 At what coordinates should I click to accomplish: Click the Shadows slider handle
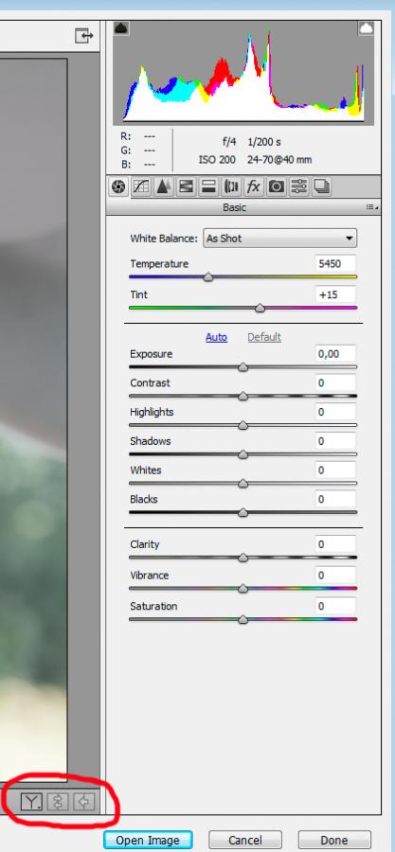tap(242, 454)
